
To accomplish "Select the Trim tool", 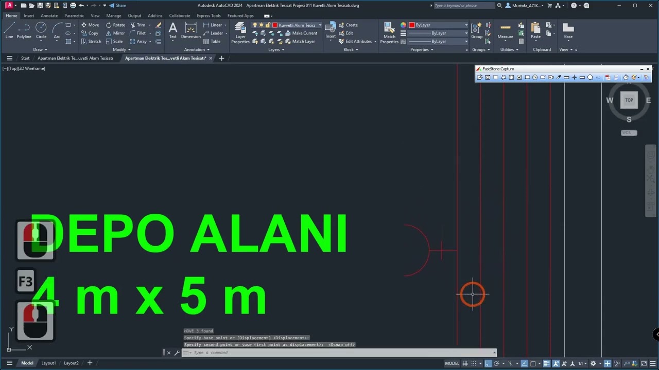I will click(x=137, y=25).
